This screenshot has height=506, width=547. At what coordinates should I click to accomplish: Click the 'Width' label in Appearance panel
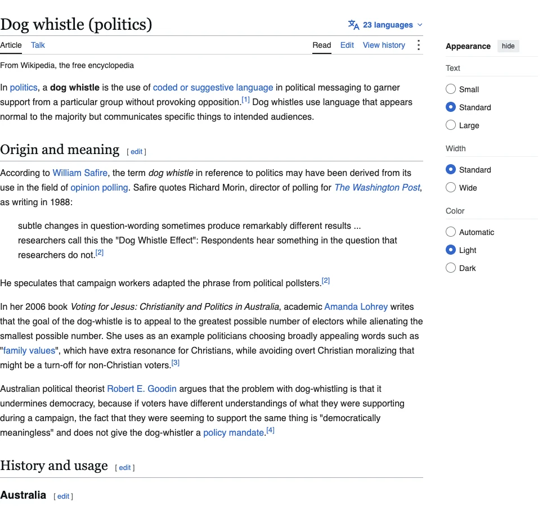[x=455, y=149]
